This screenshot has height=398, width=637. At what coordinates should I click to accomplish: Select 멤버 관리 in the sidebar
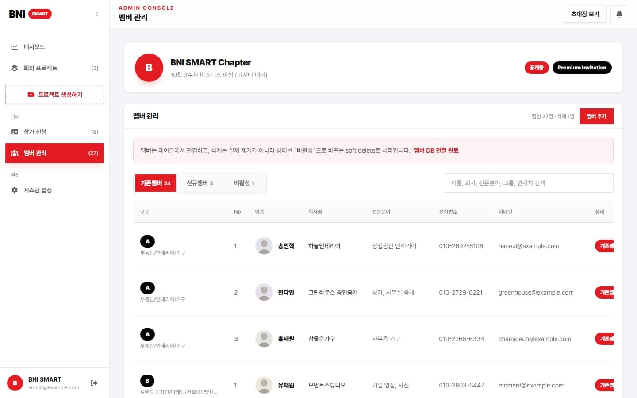[54, 153]
